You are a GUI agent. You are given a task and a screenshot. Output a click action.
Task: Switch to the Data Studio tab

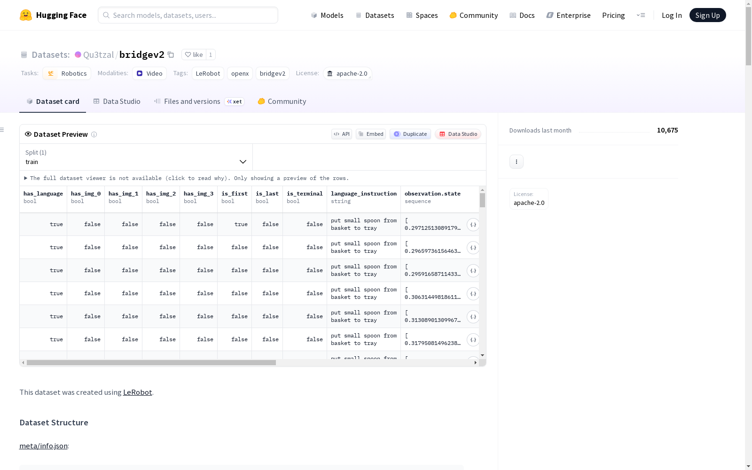[x=117, y=102]
